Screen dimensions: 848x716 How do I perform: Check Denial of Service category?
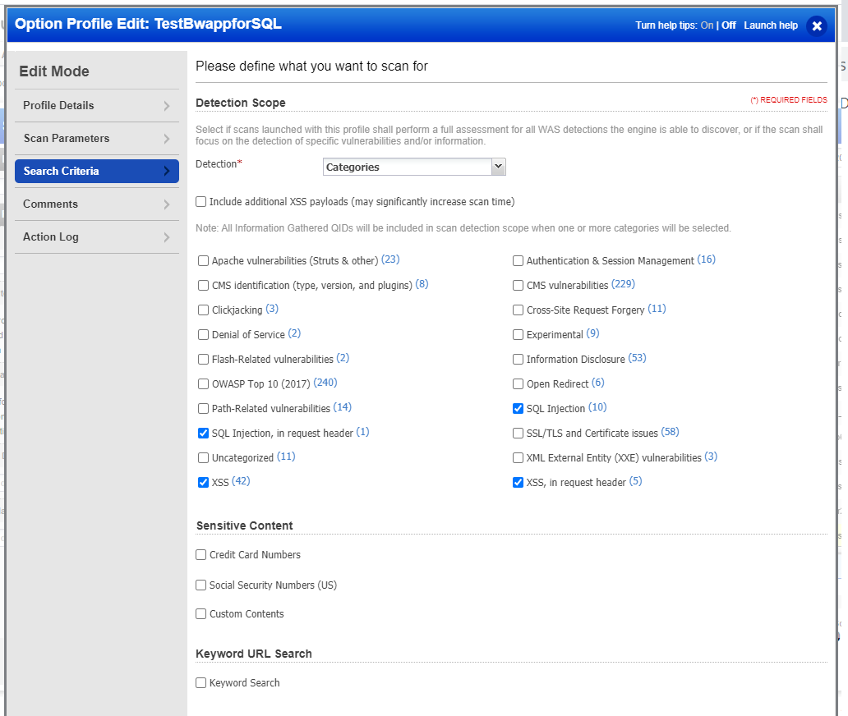203,335
